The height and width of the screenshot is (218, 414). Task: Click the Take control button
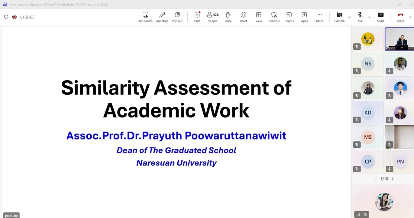pyautogui.click(x=145, y=17)
